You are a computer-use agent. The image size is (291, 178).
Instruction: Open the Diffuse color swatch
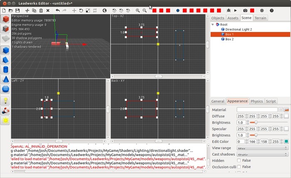(286, 116)
